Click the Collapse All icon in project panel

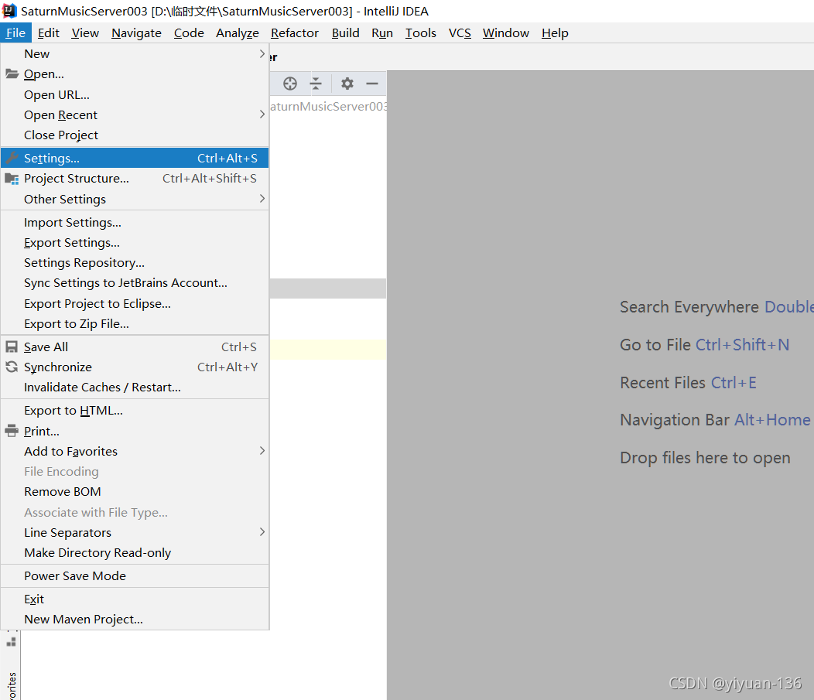point(316,84)
